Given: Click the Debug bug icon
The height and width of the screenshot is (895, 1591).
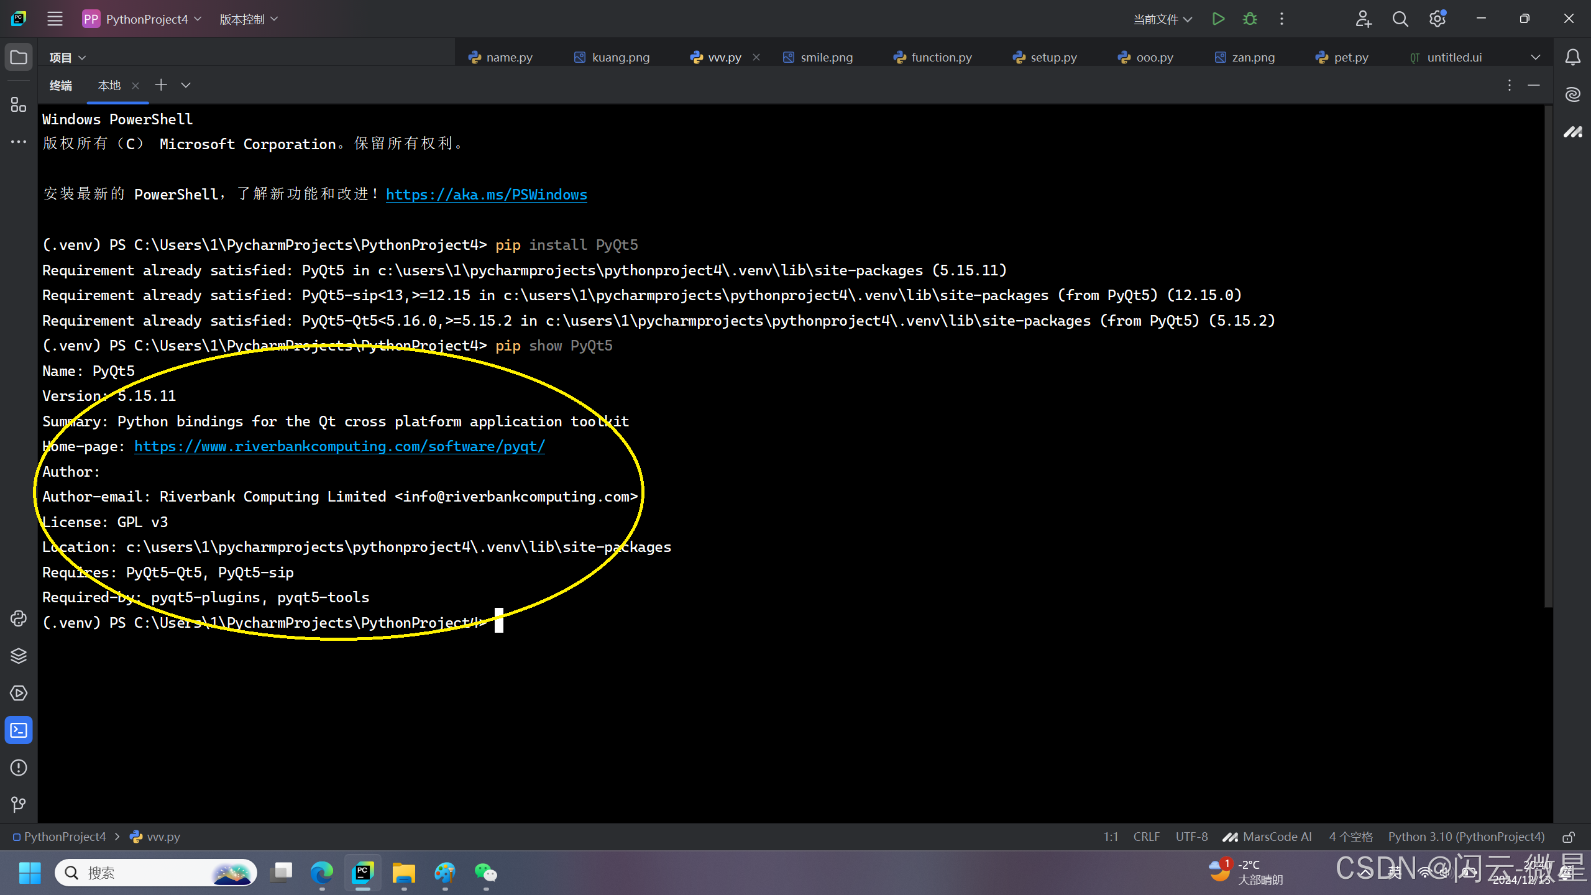Looking at the screenshot, I should [x=1250, y=19].
